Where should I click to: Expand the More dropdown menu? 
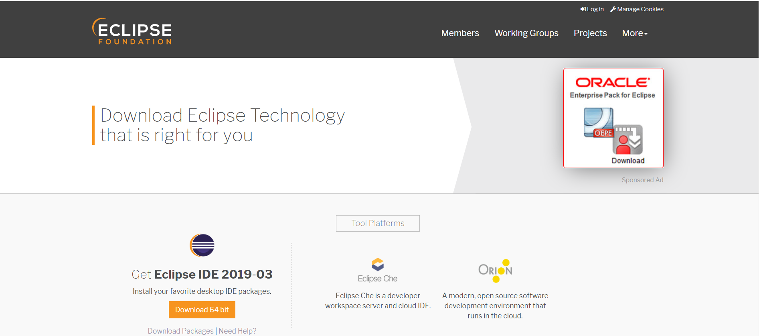[635, 33]
